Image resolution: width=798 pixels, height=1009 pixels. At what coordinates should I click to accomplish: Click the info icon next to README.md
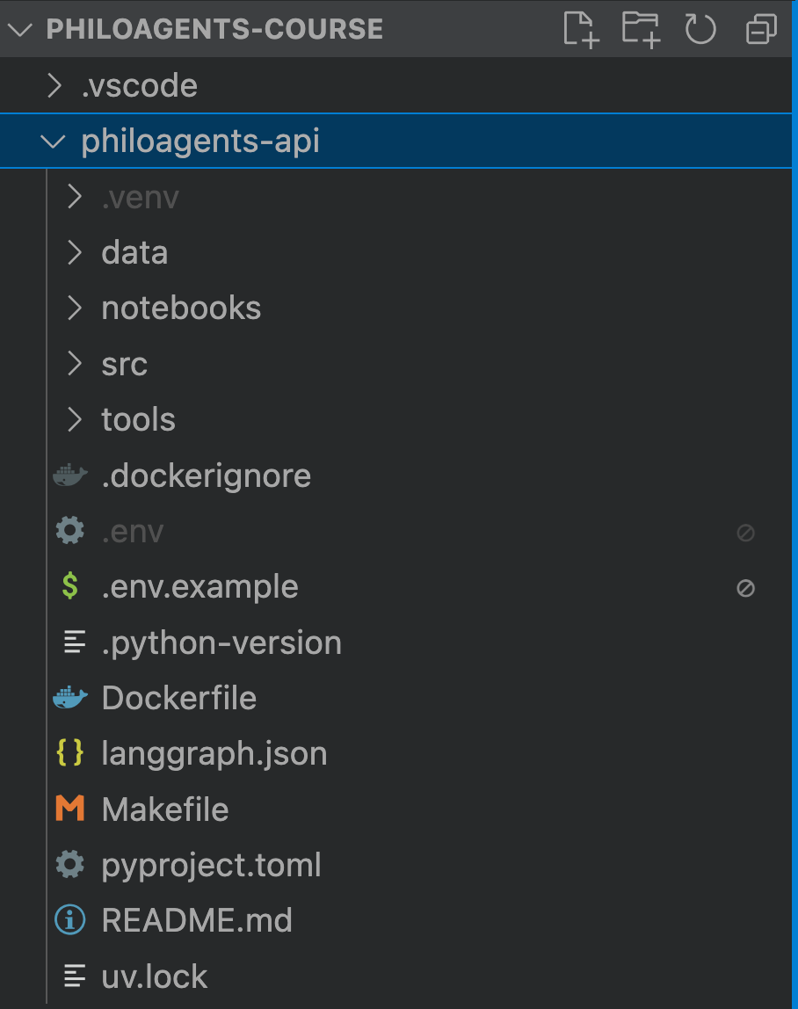[70, 920]
